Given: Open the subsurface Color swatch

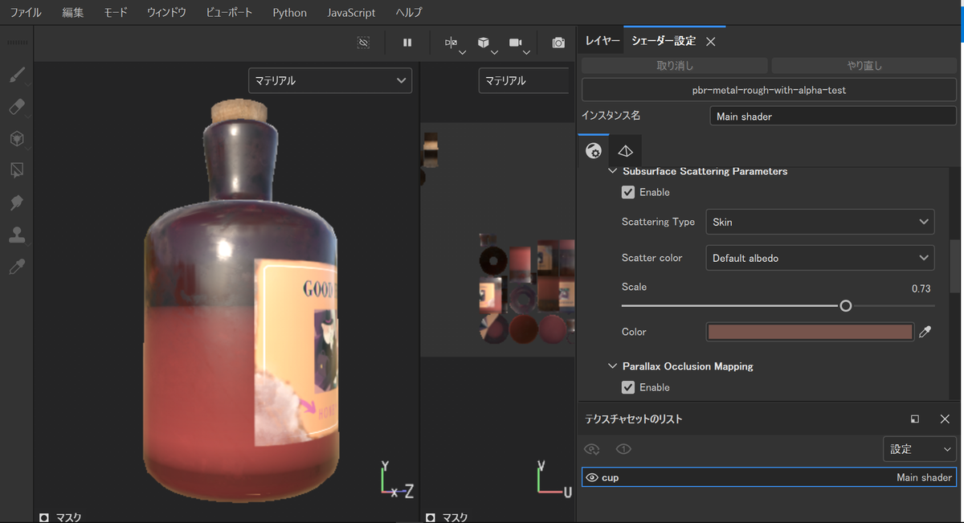Looking at the screenshot, I should pyautogui.click(x=810, y=332).
